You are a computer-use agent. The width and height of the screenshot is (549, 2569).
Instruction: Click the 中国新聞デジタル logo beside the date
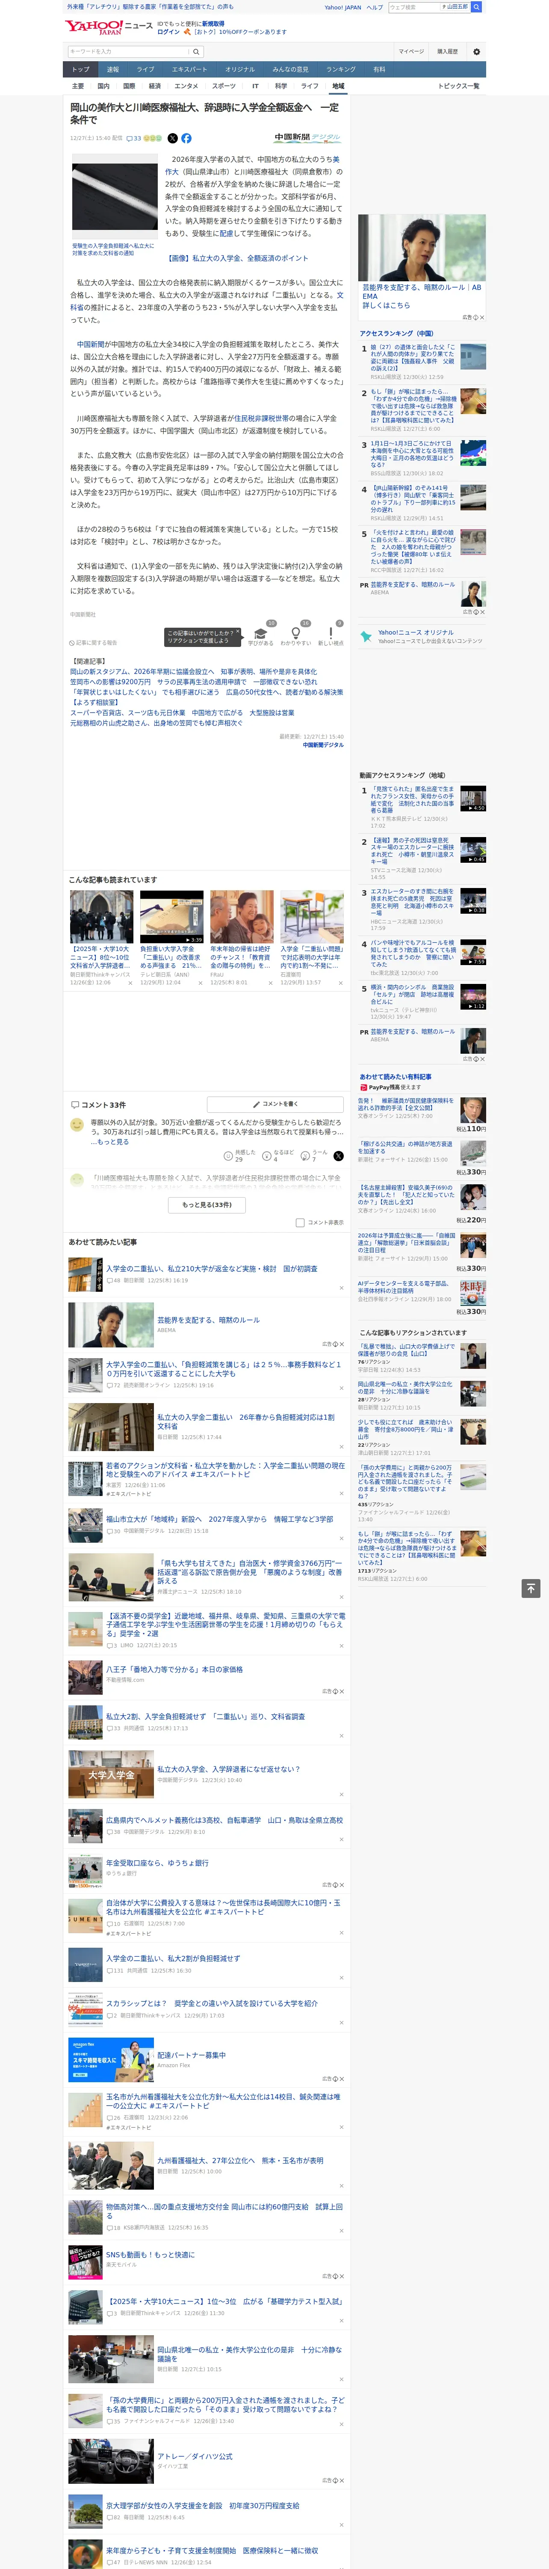point(308,137)
